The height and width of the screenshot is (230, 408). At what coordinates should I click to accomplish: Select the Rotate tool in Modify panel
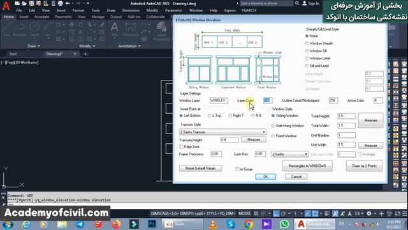(81, 25)
